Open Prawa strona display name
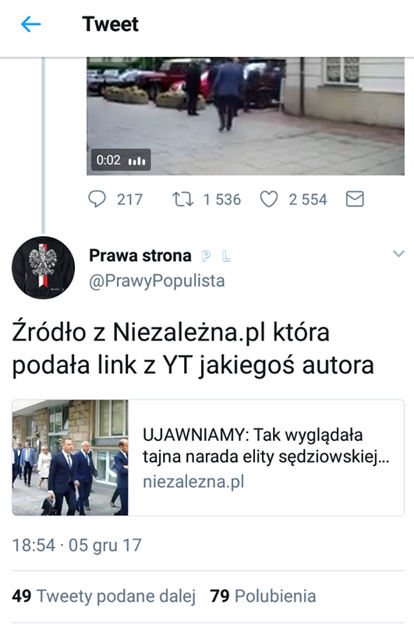 click(140, 256)
